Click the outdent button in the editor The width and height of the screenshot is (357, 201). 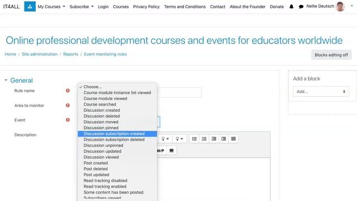click(214, 139)
